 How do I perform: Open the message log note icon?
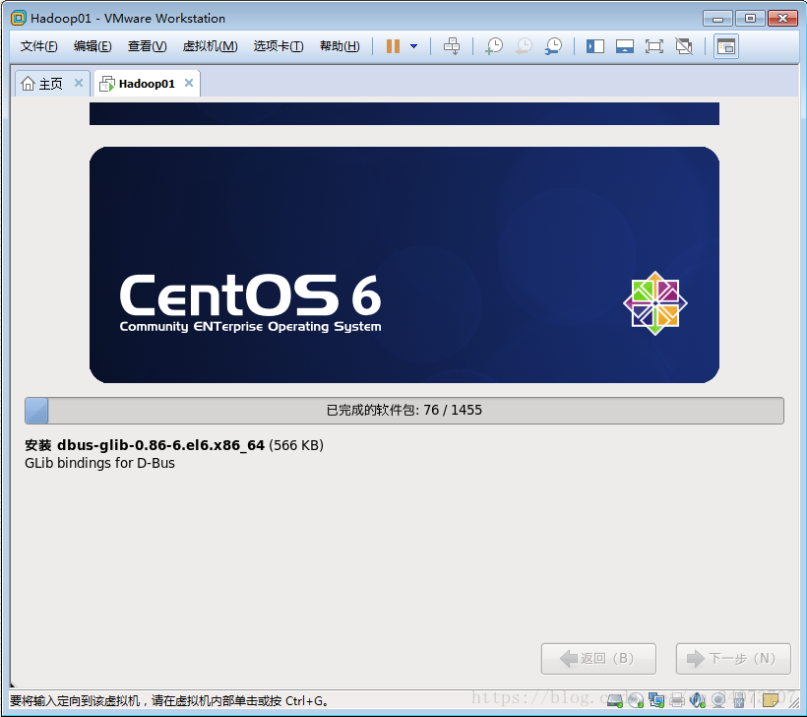pyautogui.click(x=771, y=700)
